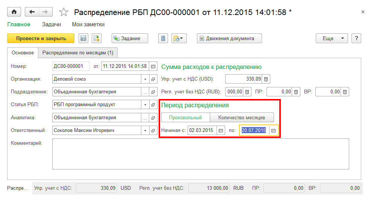Open the Еще menu dropdown
This screenshot has width=371, height=198.
(332, 38)
